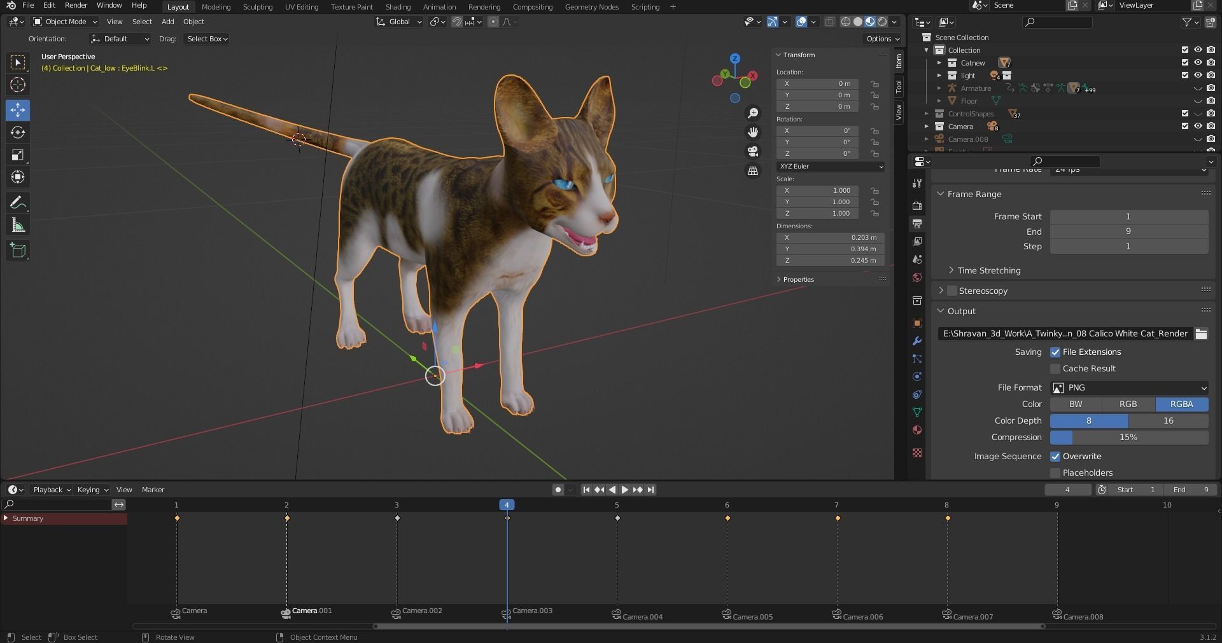This screenshot has height=643, width=1222.
Task: Open the Tool properties tab icon
Action: coord(916,183)
